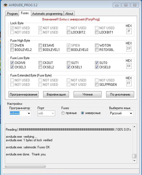The height and width of the screenshot is (175, 142).
Task: Click the Чтение button to read fuses
Action: [x=87, y=94]
